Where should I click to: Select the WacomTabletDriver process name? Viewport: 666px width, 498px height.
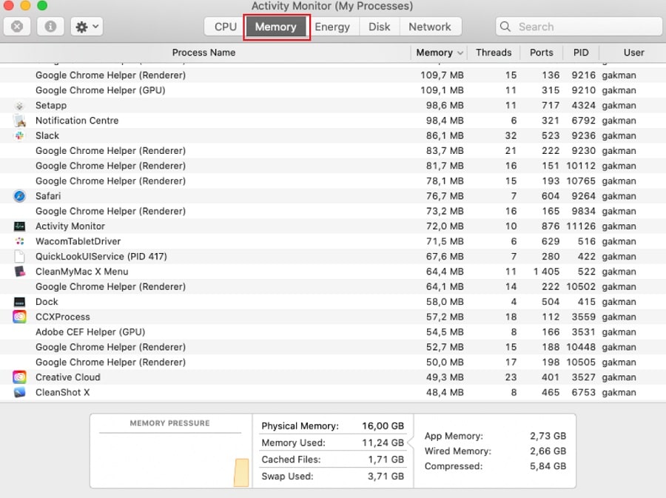[x=78, y=241]
